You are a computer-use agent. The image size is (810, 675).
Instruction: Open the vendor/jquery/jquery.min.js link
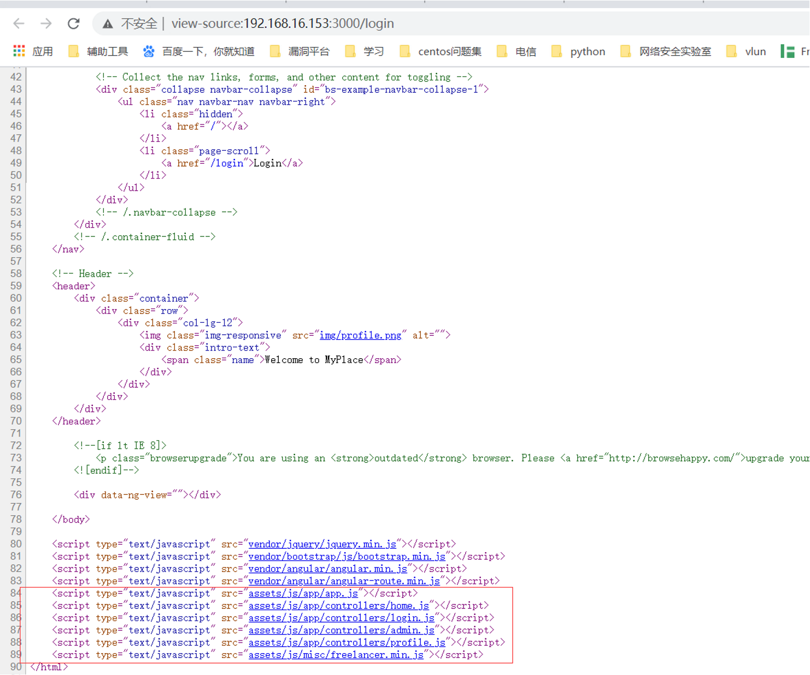[322, 544]
